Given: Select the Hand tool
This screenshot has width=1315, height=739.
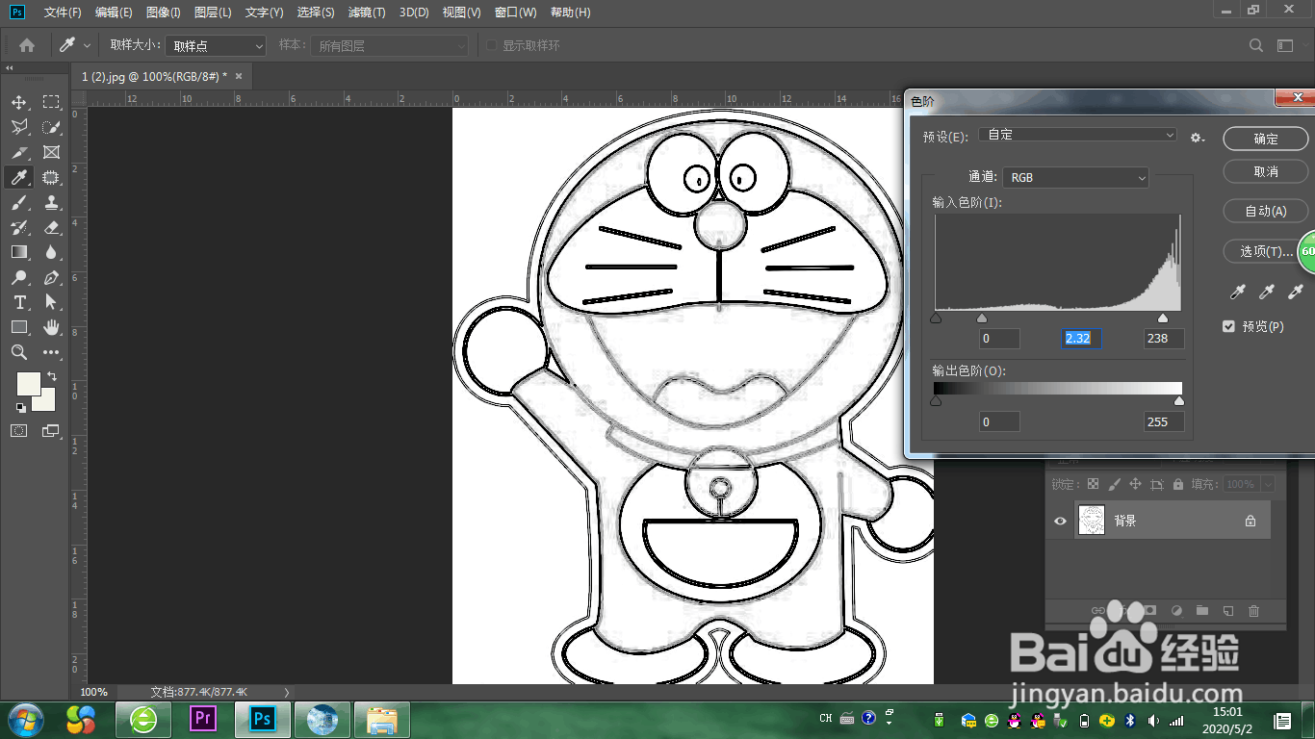Looking at the screenshot, I should click(51, 327).
